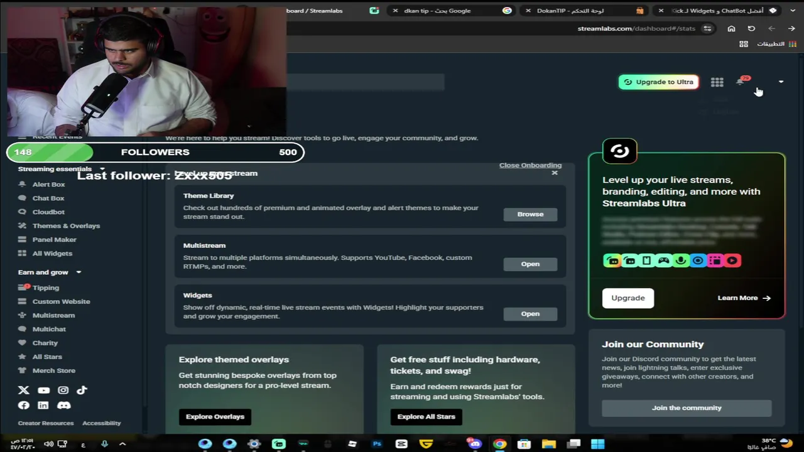Close the DokanTIP tab
The width and height of the screenshot is (804, 452).
(x=528, y=11)
